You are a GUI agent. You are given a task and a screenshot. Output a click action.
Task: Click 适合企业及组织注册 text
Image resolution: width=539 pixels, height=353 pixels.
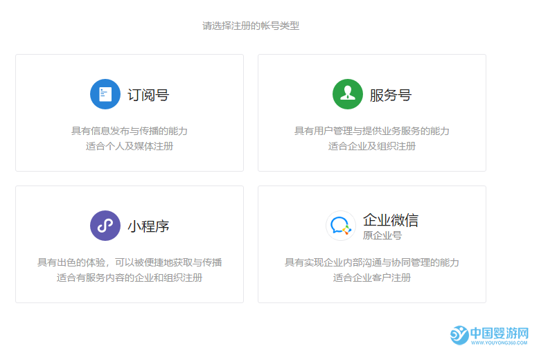pos(372,146)
